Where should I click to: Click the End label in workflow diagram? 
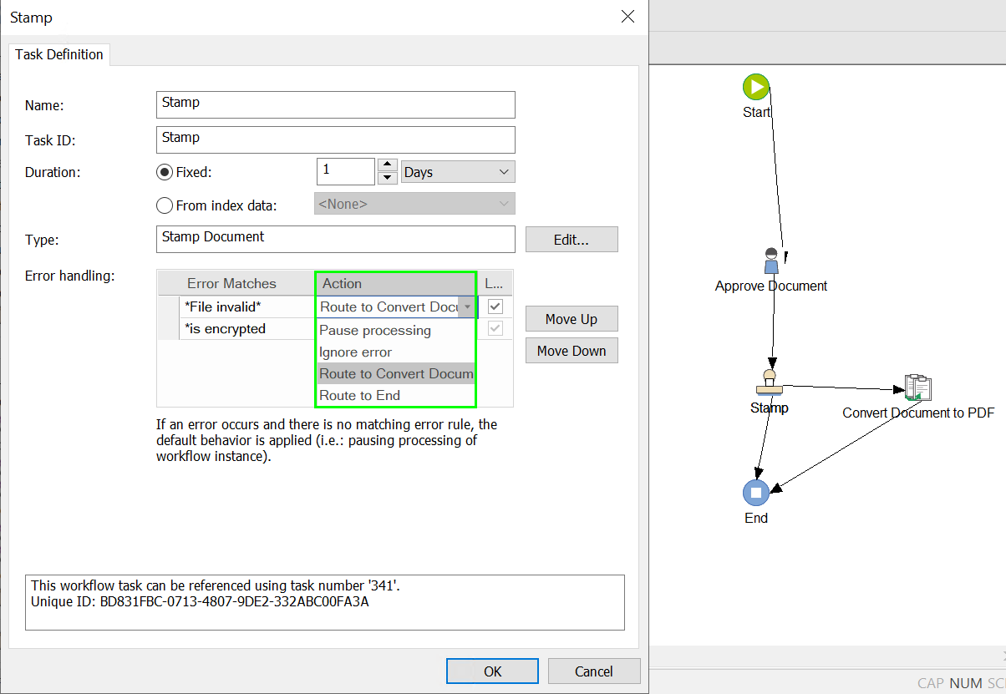click(x=756, y=518)
